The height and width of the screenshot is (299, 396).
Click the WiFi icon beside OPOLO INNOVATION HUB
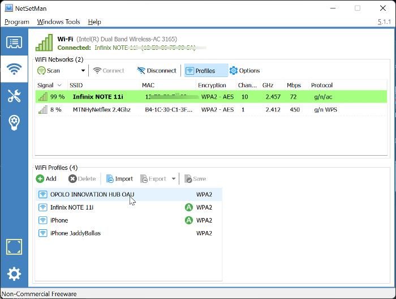click(x=42, y=194)
